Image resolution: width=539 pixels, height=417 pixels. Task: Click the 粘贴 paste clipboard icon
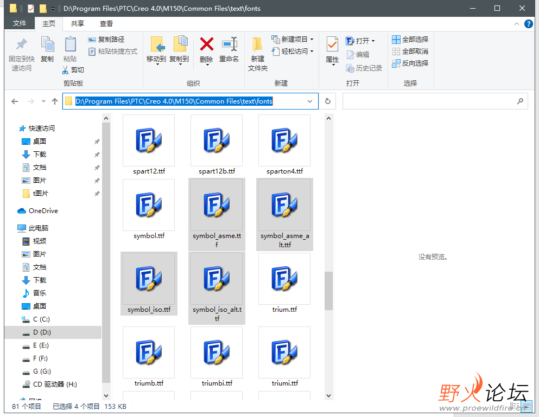(x=70, y=44)
